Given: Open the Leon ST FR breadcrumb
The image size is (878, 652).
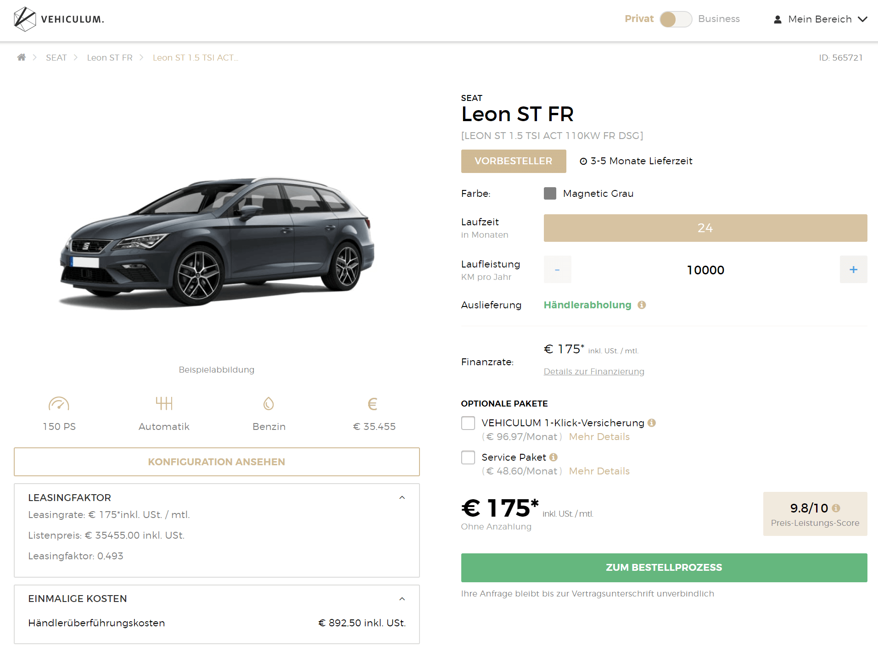Looking at the screenshot, I should coord(110,57).
